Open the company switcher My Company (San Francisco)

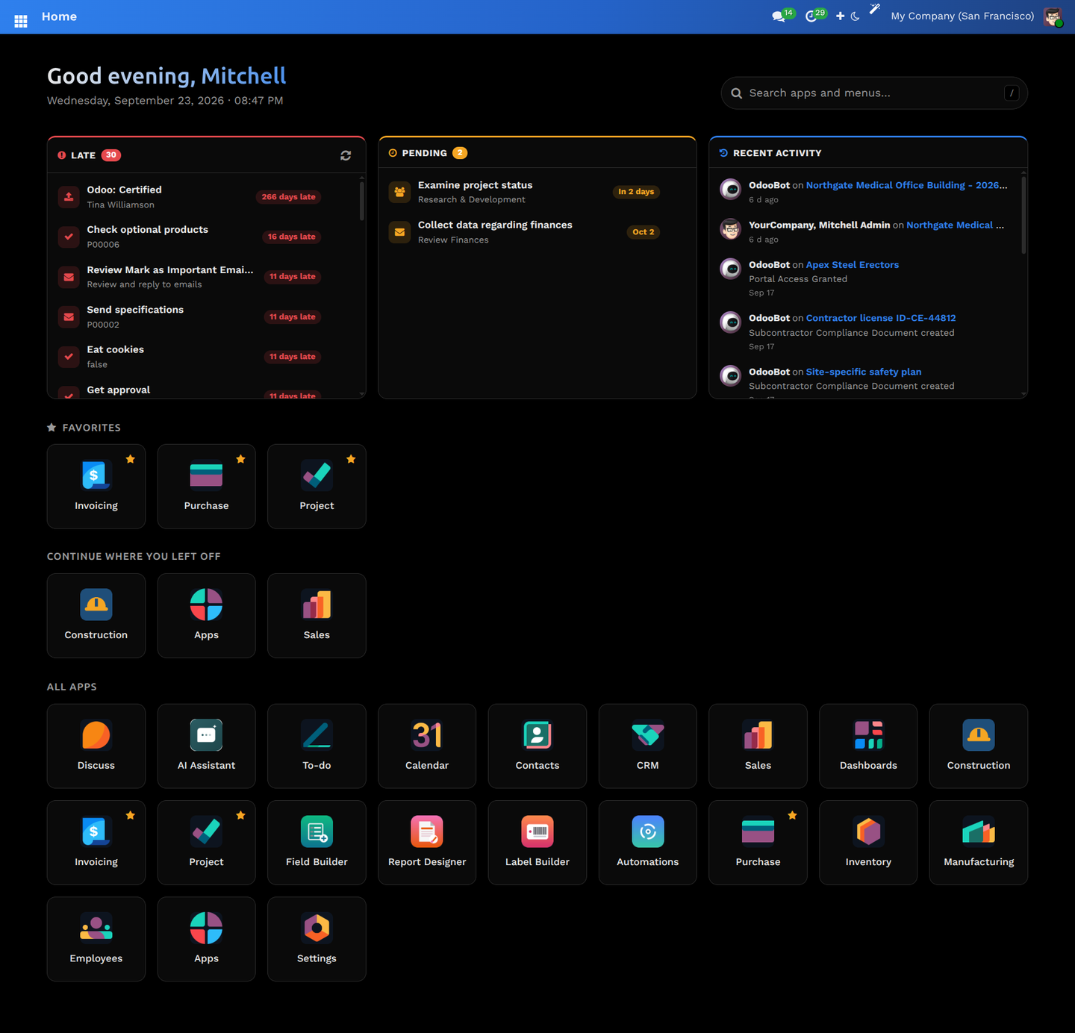coord(962,16)
